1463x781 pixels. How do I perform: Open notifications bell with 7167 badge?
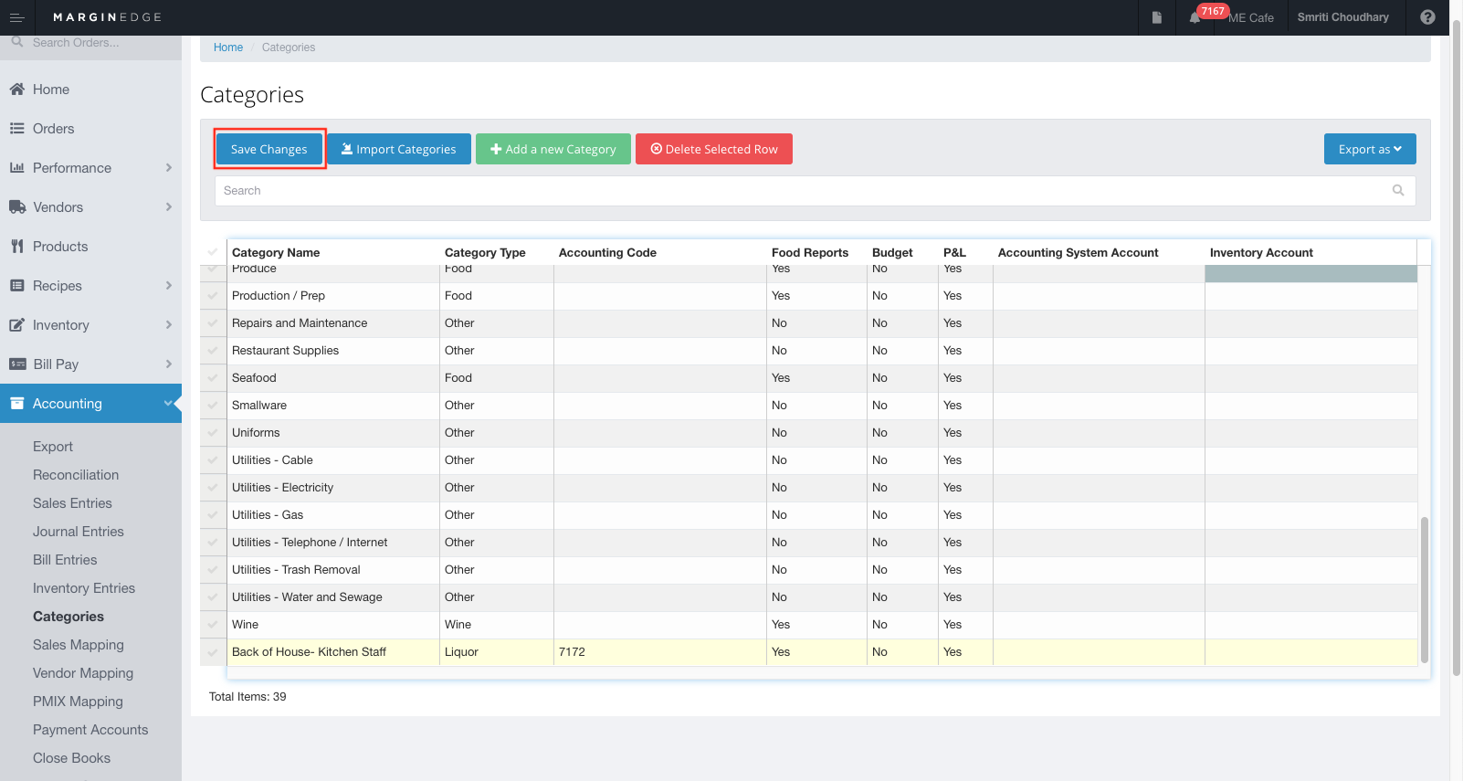coord(1195,17)
